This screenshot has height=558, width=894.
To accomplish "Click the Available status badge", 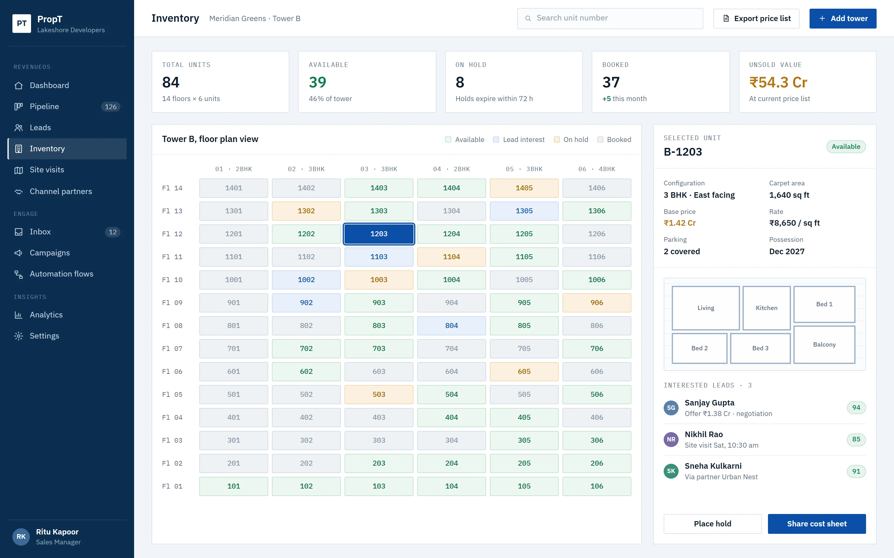I will point(846,147).
